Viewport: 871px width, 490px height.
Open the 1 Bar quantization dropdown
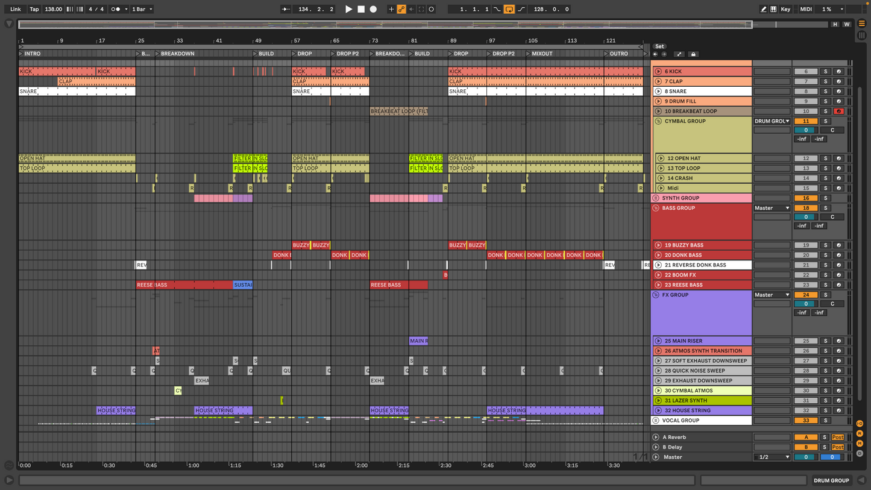click(x=142, y=9)
